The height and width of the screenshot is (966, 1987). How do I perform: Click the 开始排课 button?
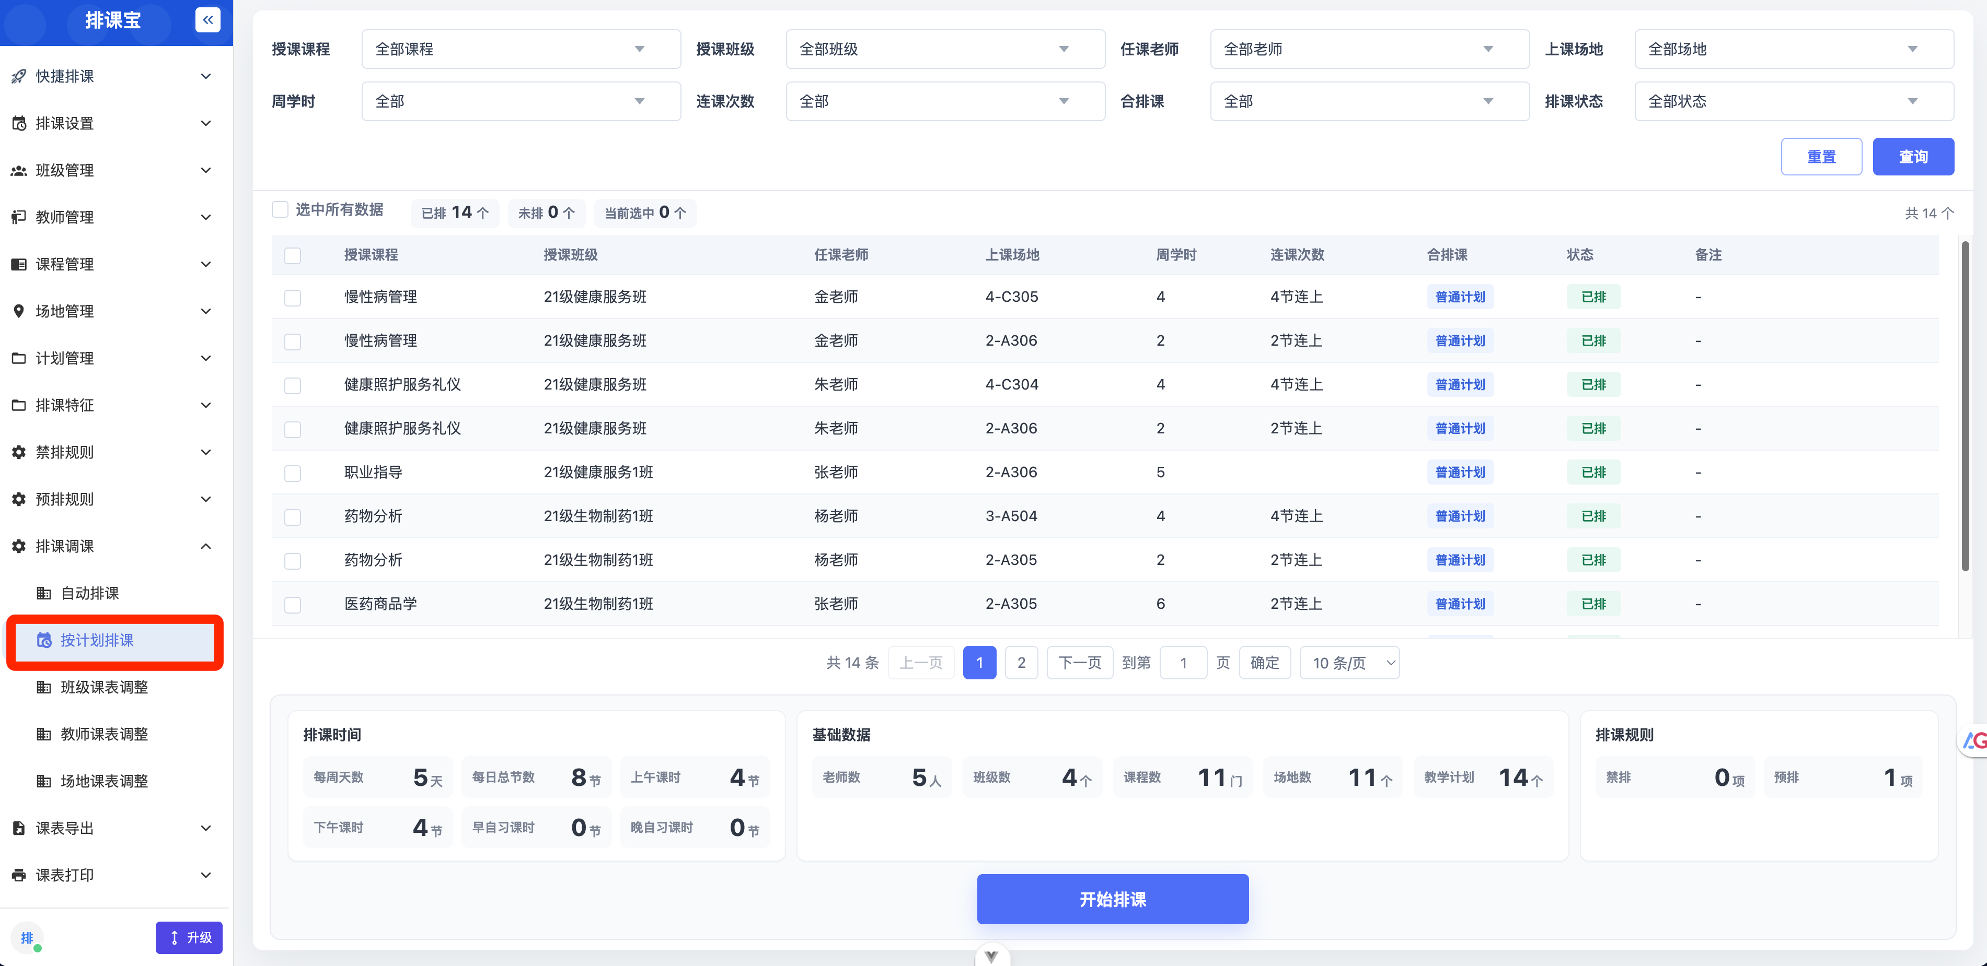tap(1112, 900)
